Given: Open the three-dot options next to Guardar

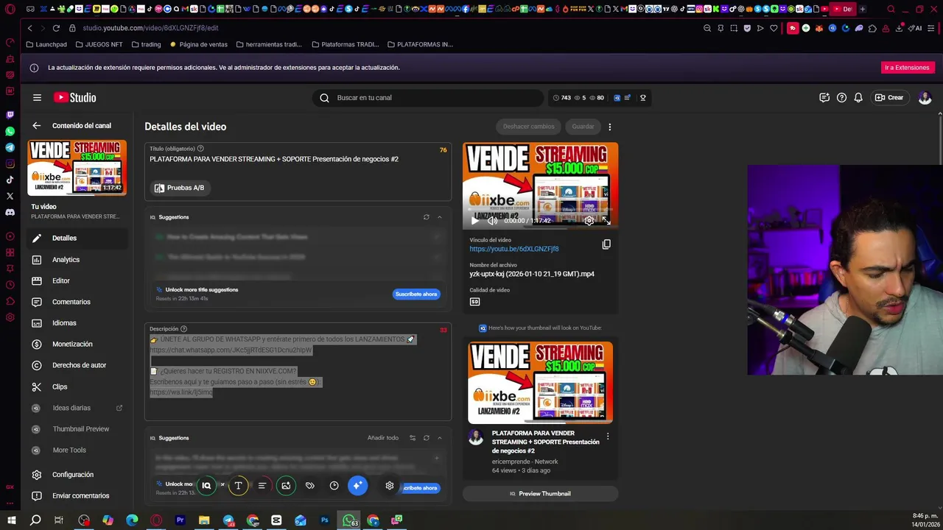Looking at the screenshot, I should tap(609, 127).
